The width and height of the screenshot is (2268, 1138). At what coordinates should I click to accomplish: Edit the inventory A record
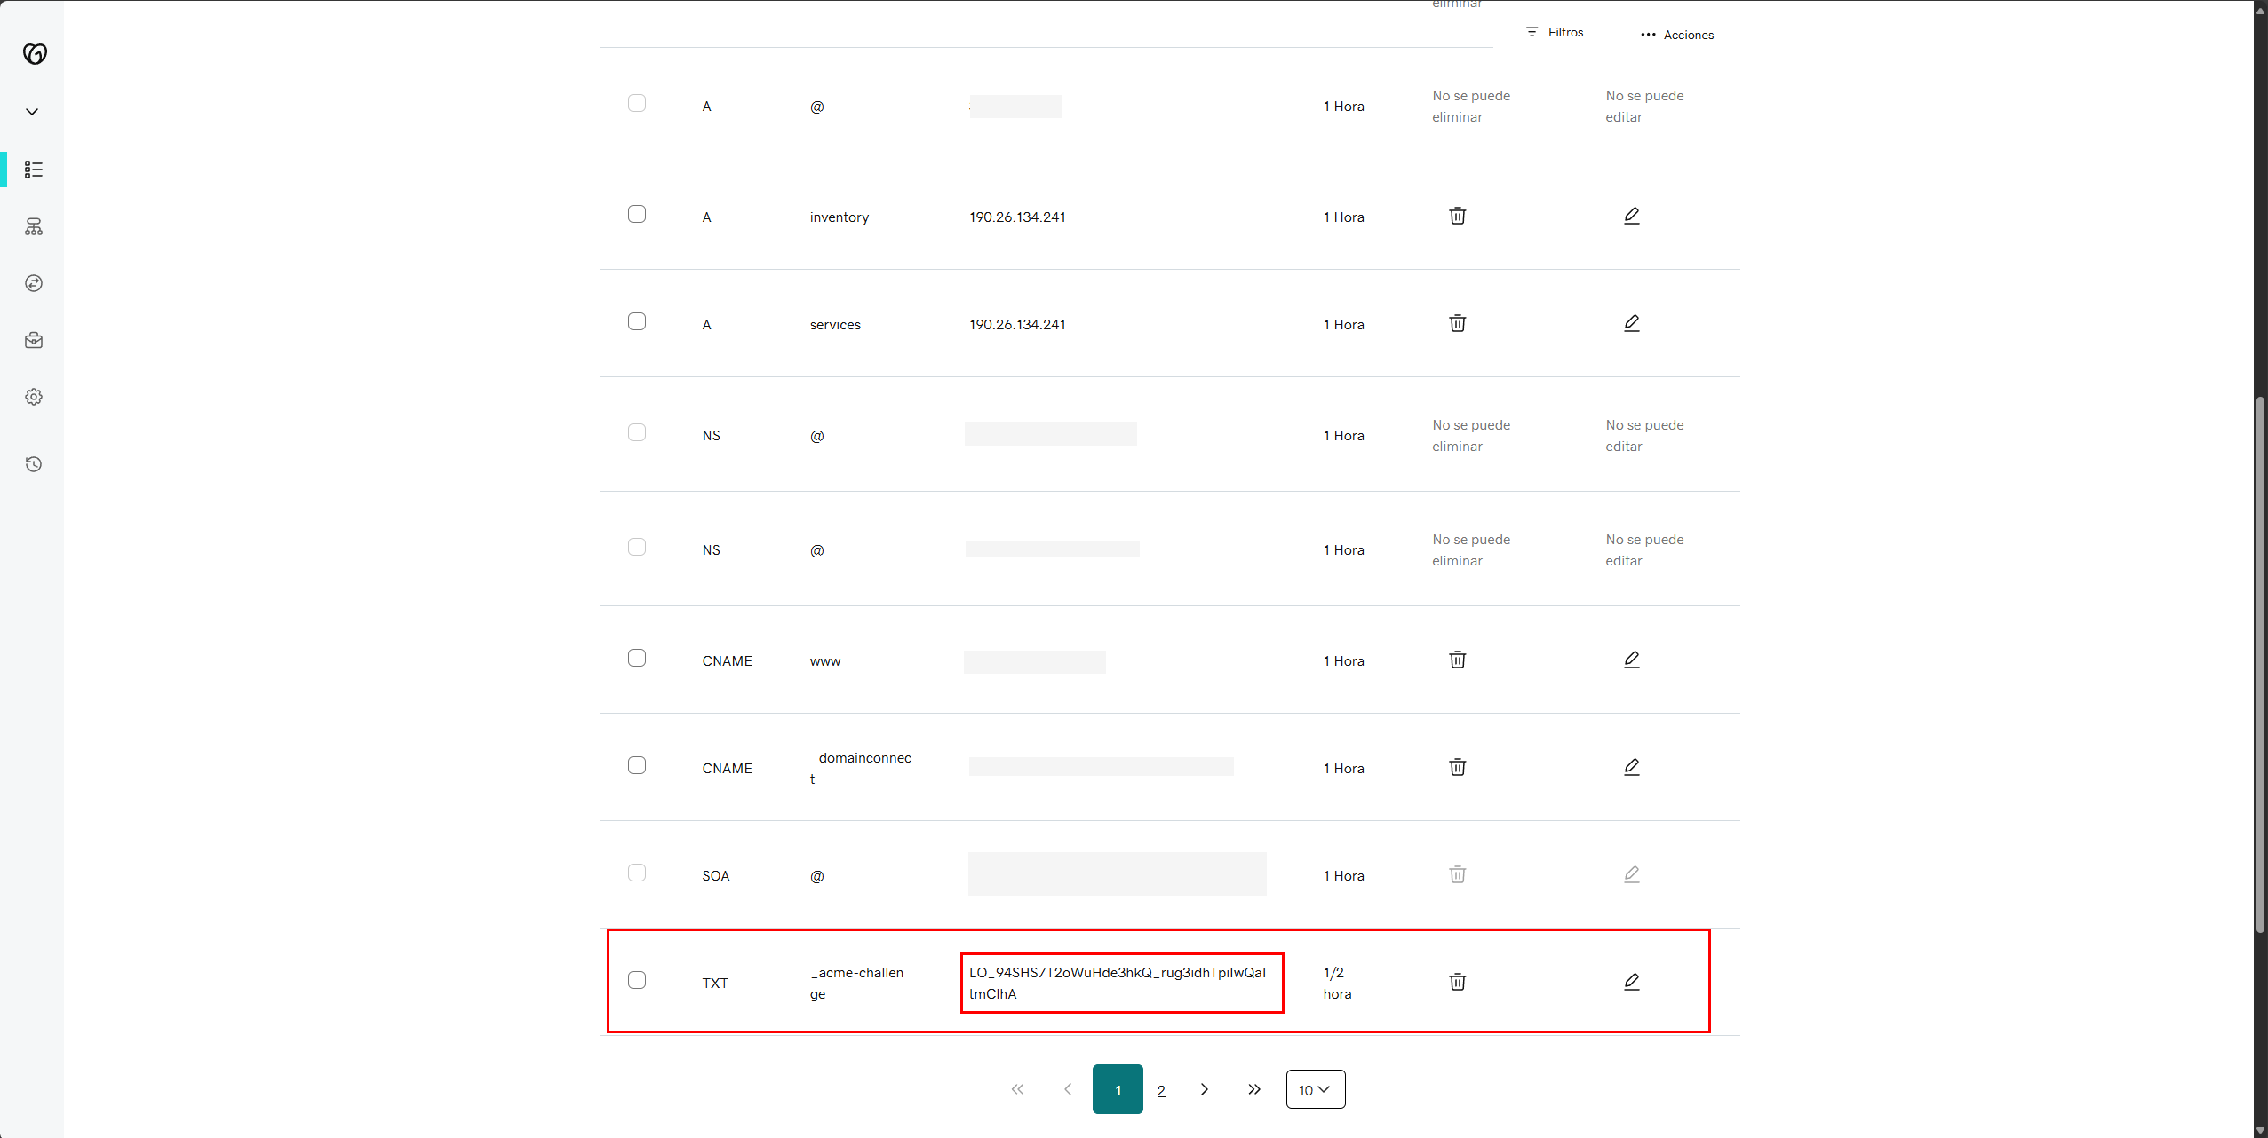(1632, 216)
